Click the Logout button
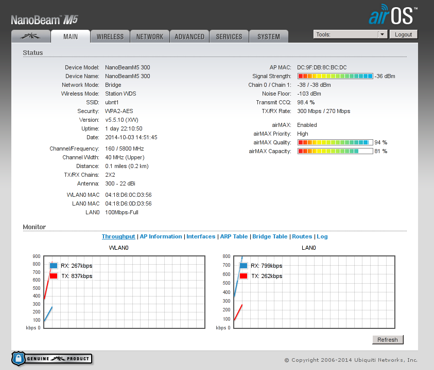 click(403, 34)
